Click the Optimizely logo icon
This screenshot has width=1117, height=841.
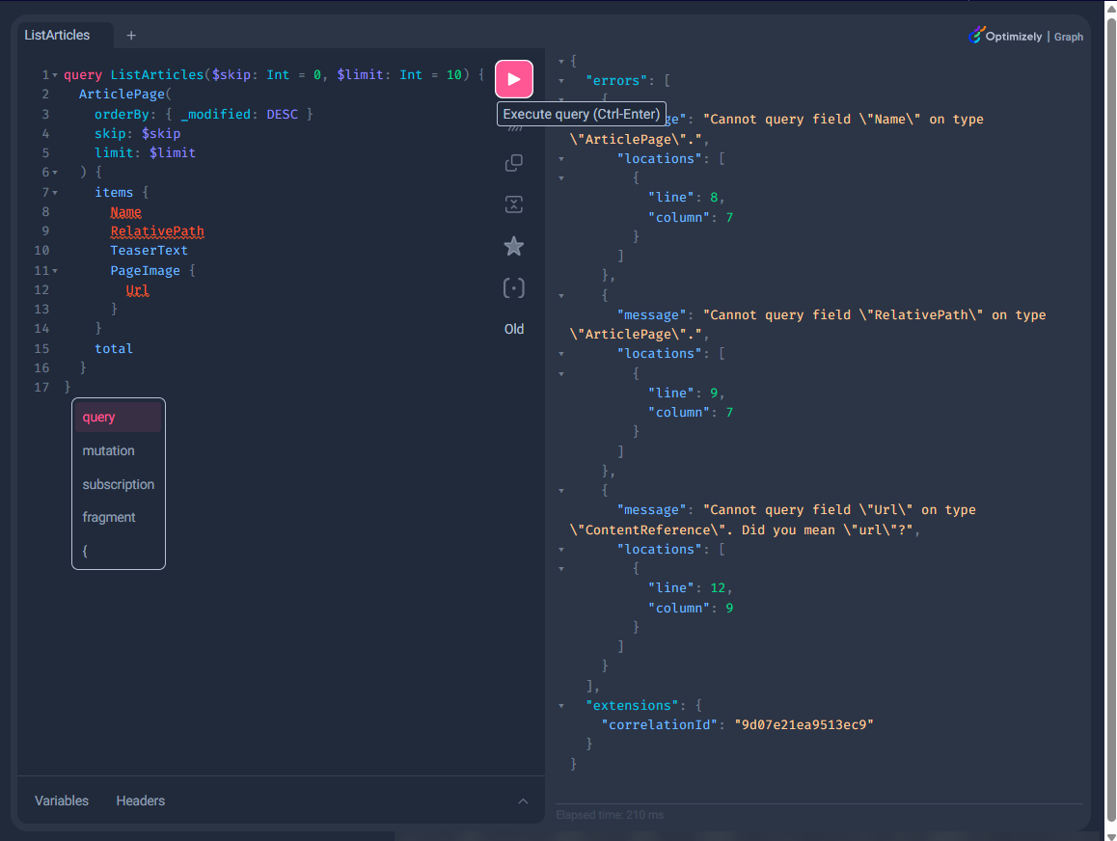tap(976, 35)
